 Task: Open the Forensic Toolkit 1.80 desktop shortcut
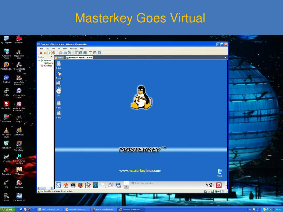tap(19, 67)
